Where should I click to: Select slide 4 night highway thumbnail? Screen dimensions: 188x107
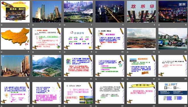point(110,12)
